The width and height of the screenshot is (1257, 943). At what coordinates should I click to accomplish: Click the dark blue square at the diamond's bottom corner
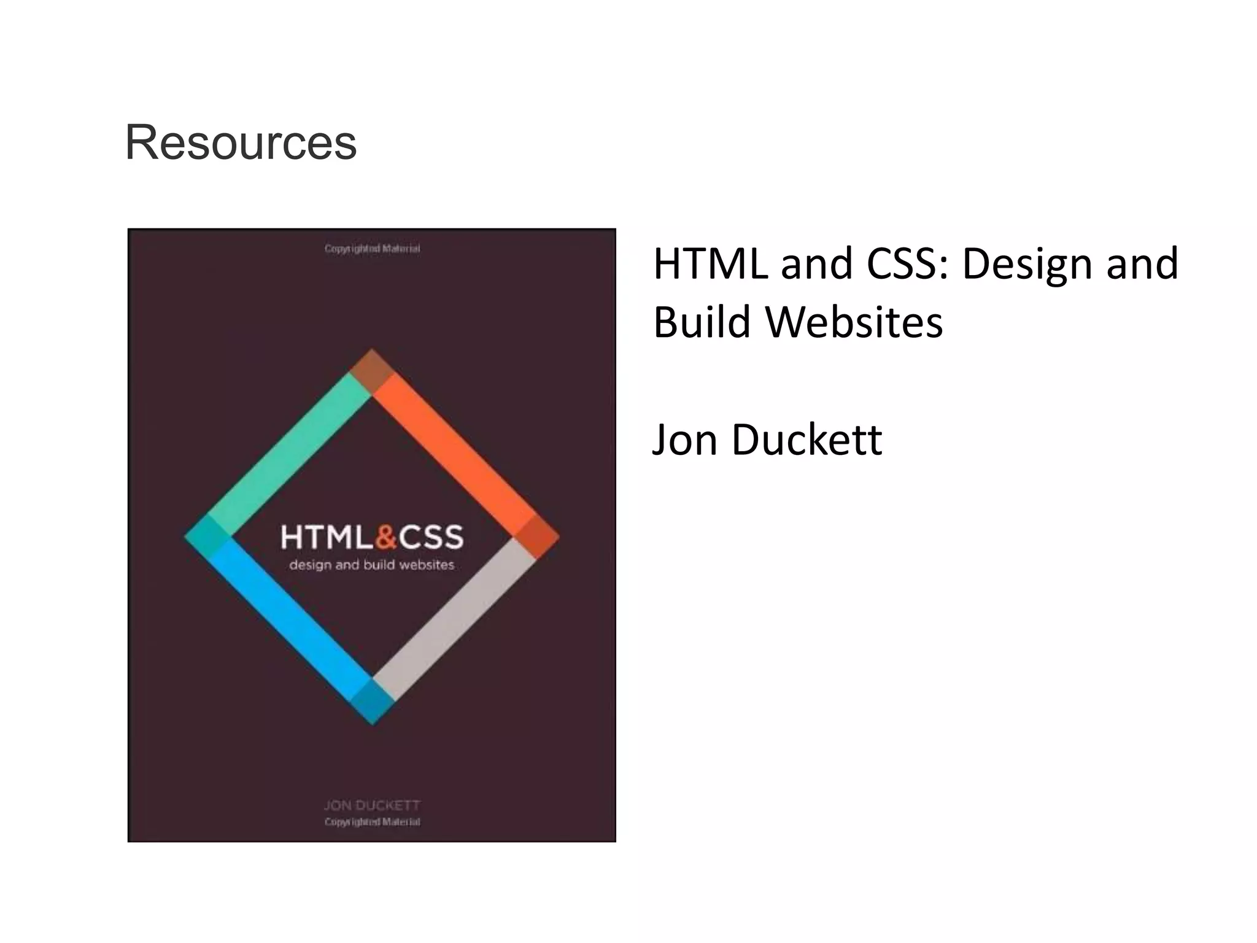[373, 702]
